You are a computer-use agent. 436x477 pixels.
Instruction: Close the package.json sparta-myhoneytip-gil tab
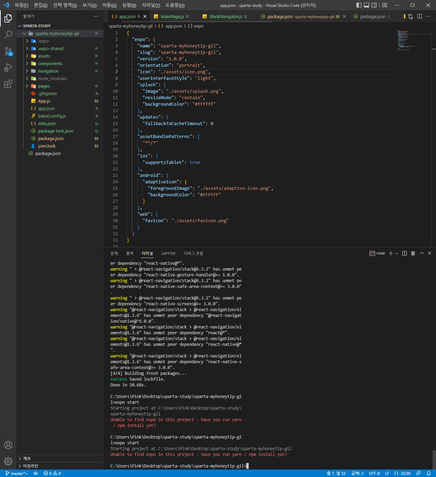[x=344, y=16]
